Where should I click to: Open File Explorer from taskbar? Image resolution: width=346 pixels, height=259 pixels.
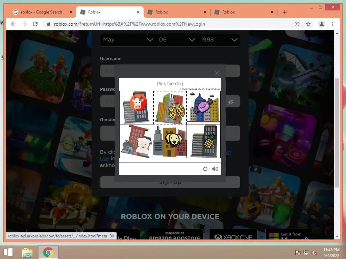(27, 252)
